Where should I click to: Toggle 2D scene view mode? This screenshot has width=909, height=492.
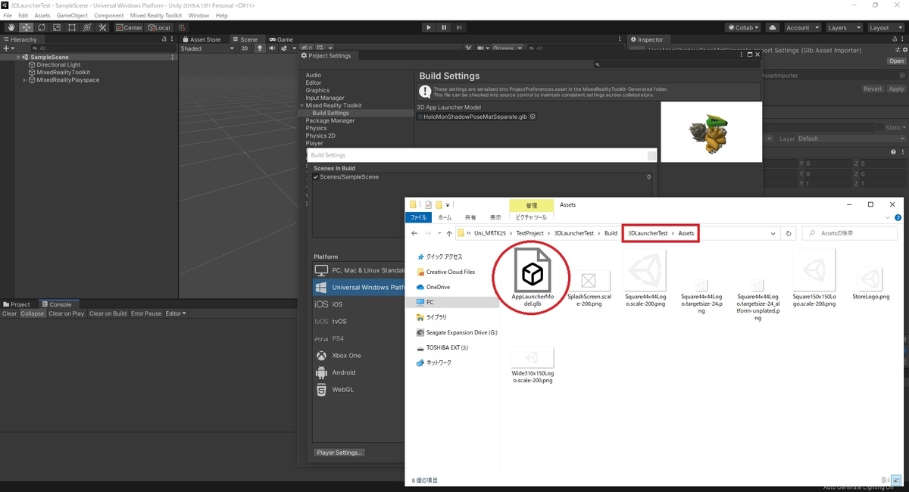[x=245, y=48]
